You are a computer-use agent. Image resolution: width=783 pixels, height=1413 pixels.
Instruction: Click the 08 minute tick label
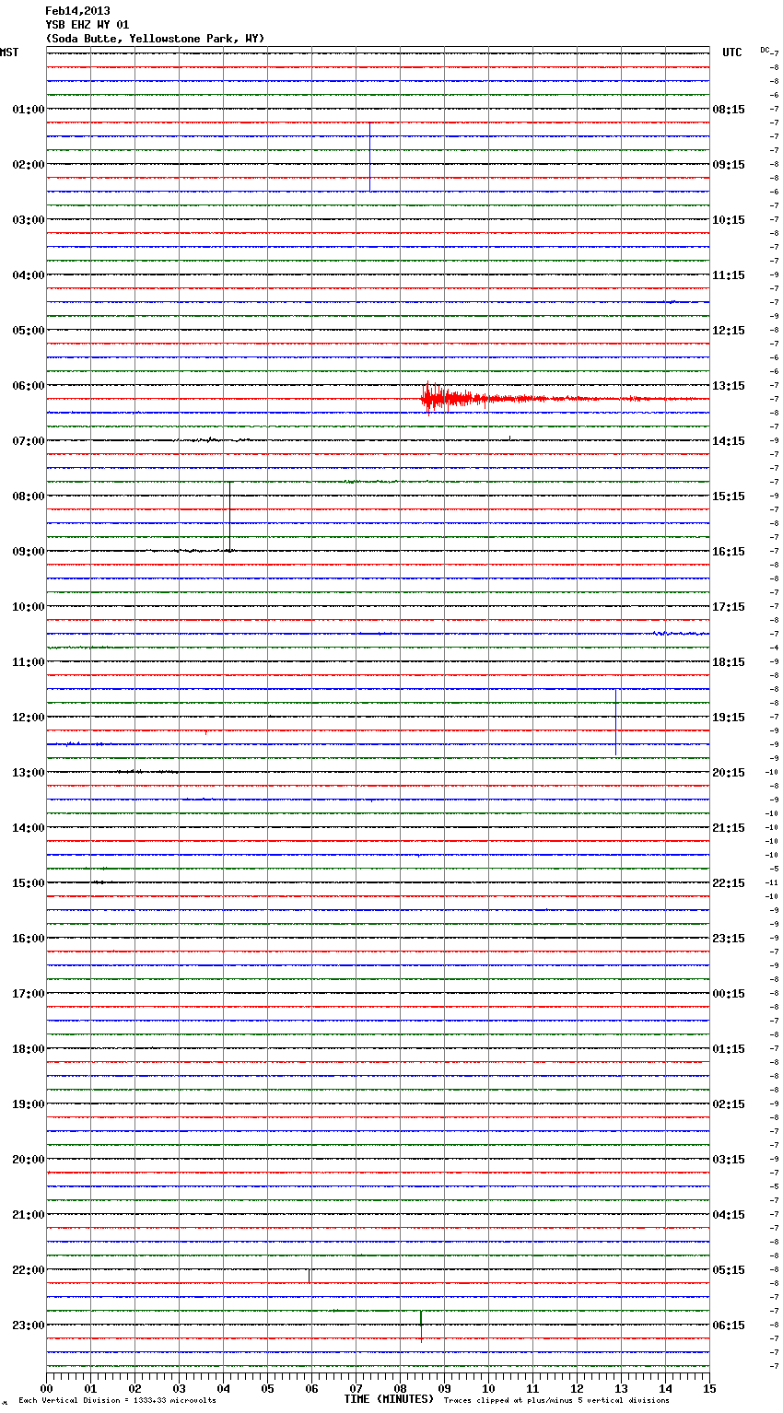pyautogui.click(x=400, y=1388)
